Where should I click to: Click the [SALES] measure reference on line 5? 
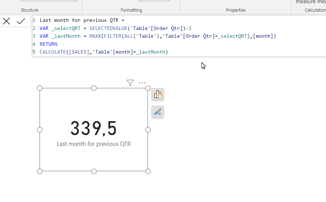click(x=79, y=52)
